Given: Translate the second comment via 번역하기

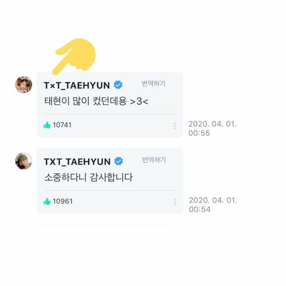Looking at the screenshot, I should (154, 160).
